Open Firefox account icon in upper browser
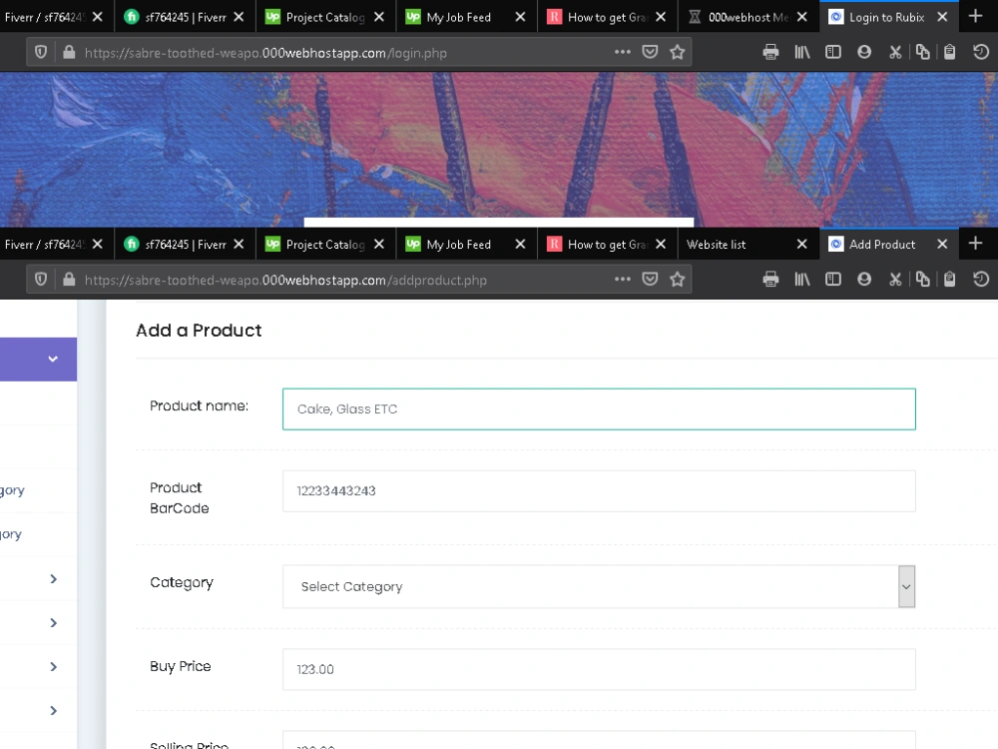The width and height of the screenshot is (998, 749). (863, 52)
